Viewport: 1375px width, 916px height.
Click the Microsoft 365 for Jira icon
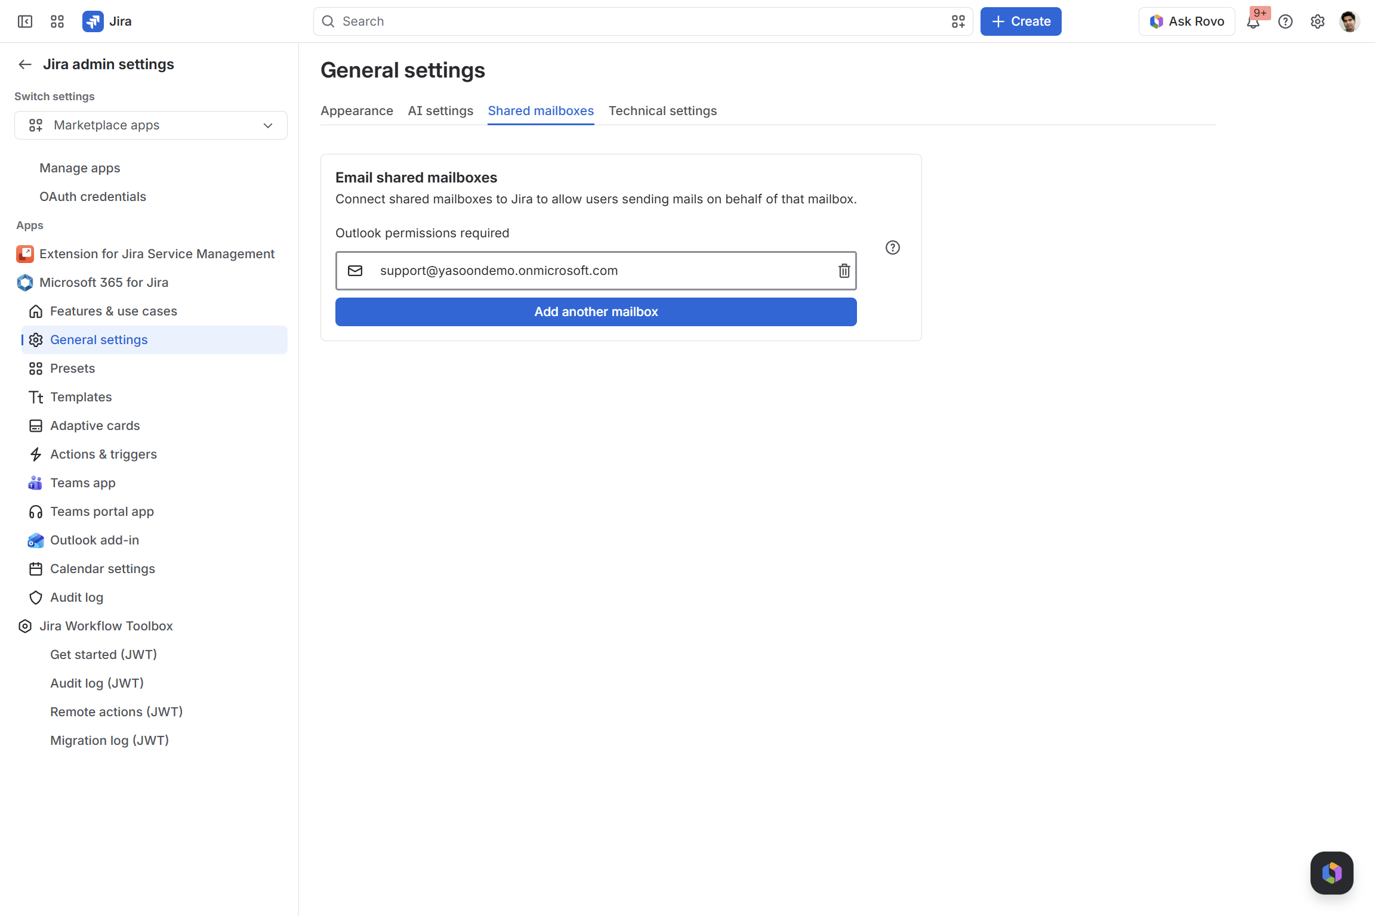click(x=25, y=283)
